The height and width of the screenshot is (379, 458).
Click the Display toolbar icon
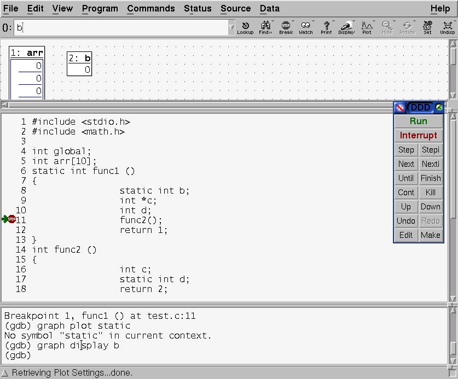(x=346, y=28)
